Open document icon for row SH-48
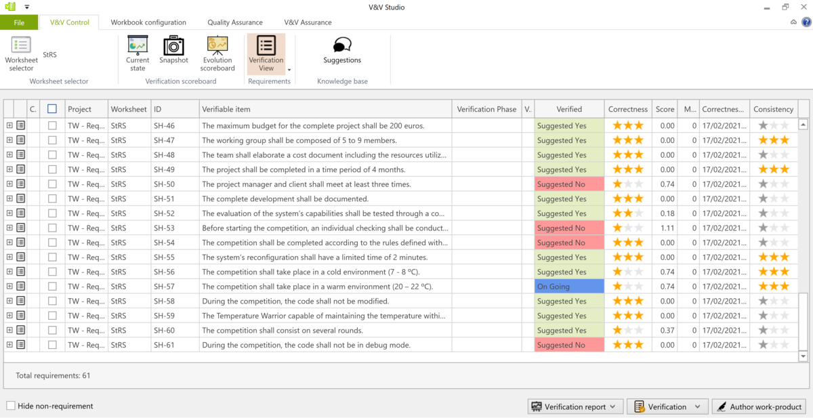The height and width of the screenshot is (418, 813). (21, 154)
